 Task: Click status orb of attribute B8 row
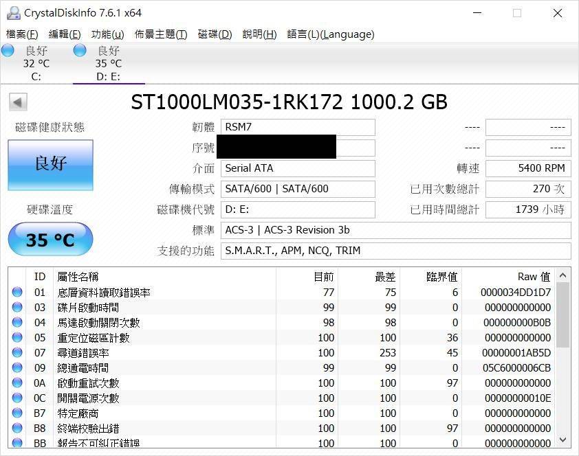(17, 428)
